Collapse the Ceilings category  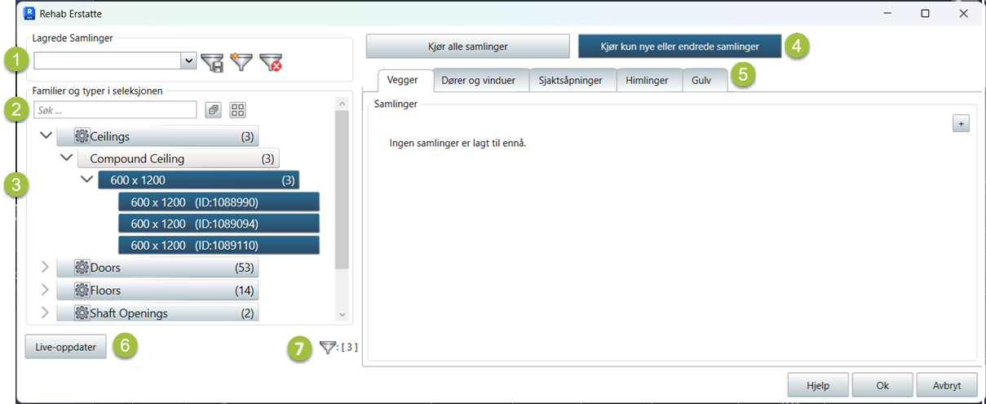[x=46, y=135]
